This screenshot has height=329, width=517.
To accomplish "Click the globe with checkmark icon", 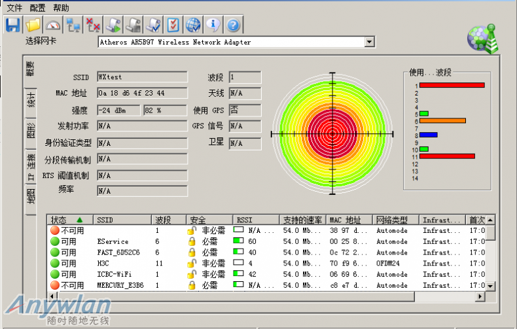I will [193, 25].
